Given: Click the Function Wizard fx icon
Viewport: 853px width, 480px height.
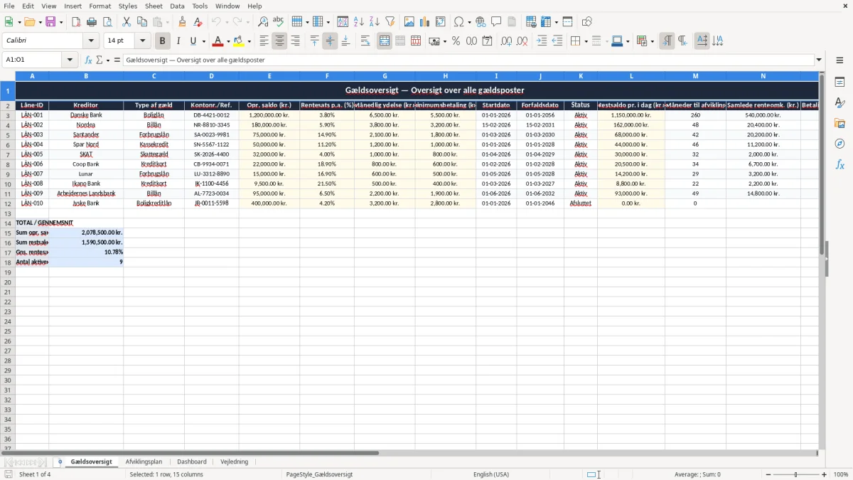Looking at the screenshot, I should pos(88,60).
